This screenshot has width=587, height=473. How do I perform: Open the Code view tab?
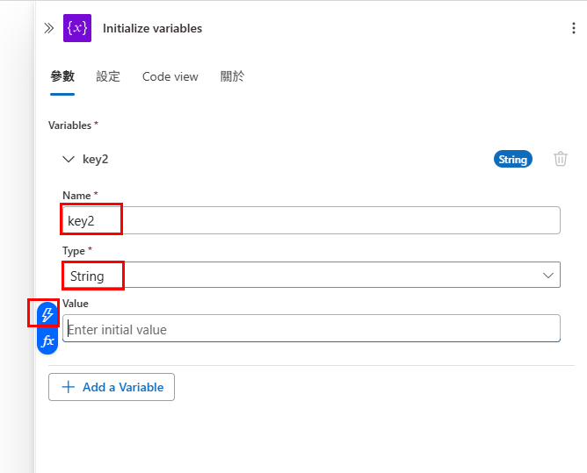[170, 76]
